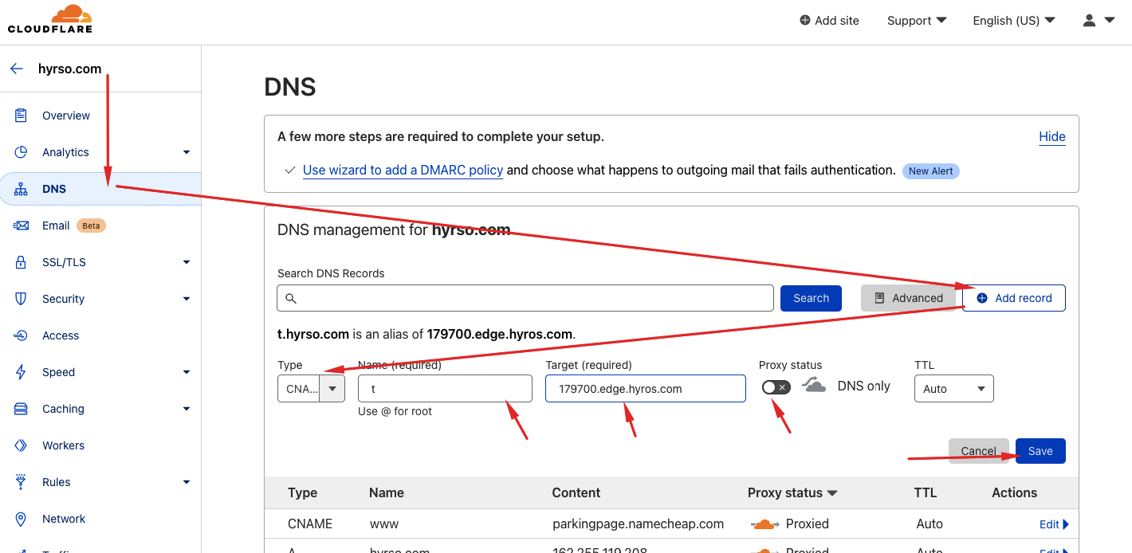Open the TTL dropdown set to Auto

click(x=953, y=388)
